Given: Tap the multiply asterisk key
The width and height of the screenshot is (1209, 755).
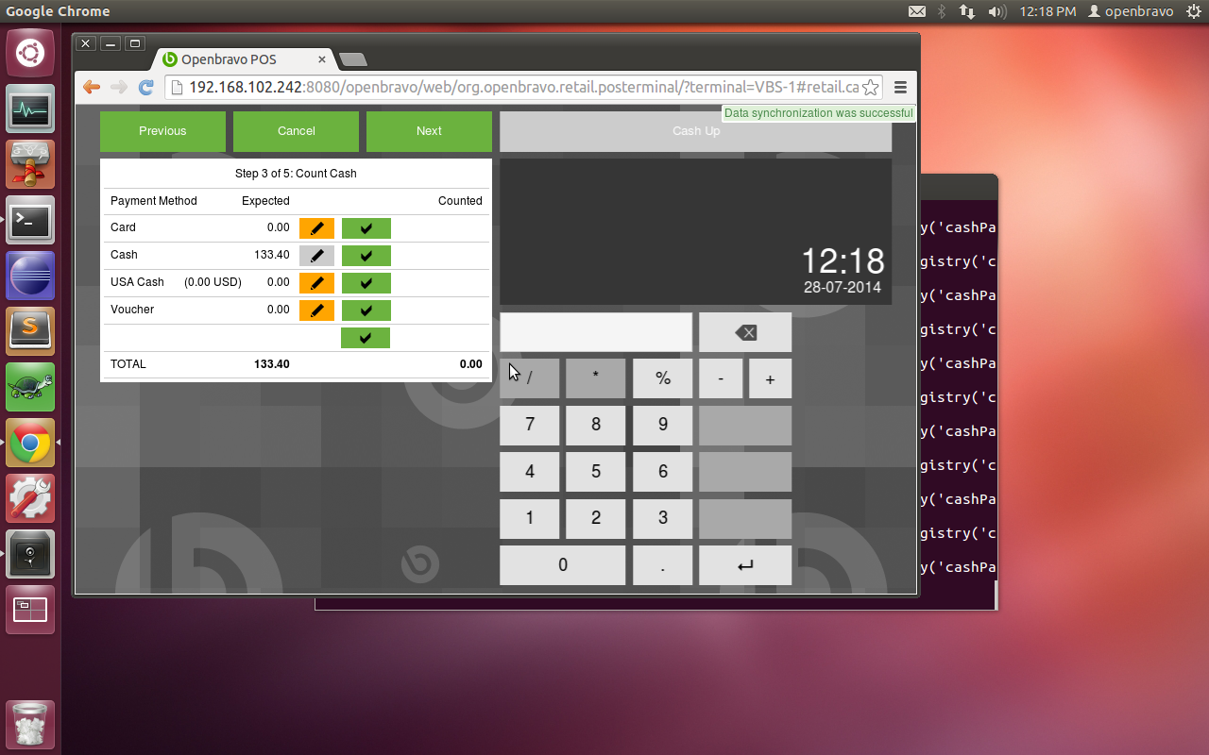Looking at the screenshot, I should 595,378.
